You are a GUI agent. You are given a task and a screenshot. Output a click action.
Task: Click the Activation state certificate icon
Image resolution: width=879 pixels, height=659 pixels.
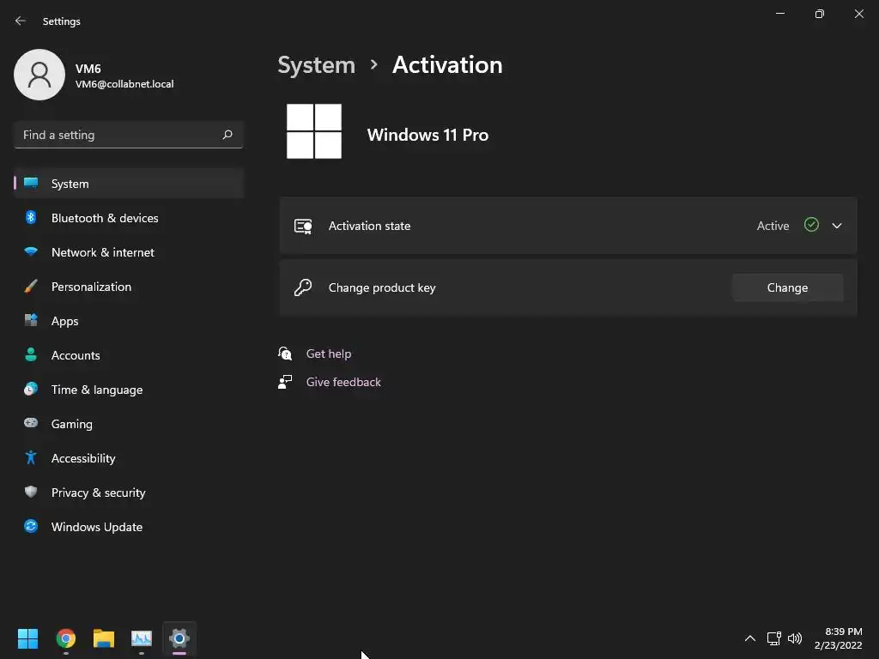tap(303, 226)
